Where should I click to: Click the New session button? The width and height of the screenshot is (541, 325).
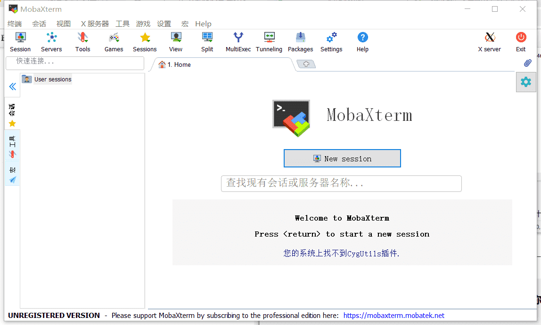coord(342,159)
